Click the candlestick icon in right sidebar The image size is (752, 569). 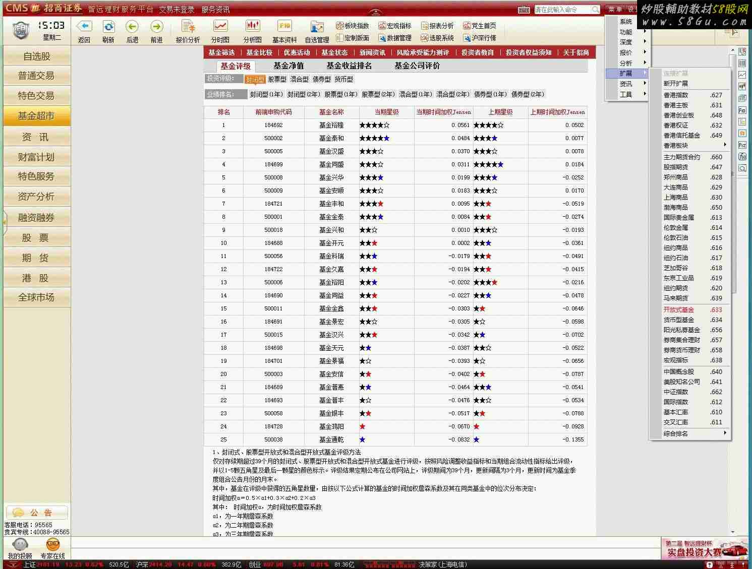tap(742, 86)
